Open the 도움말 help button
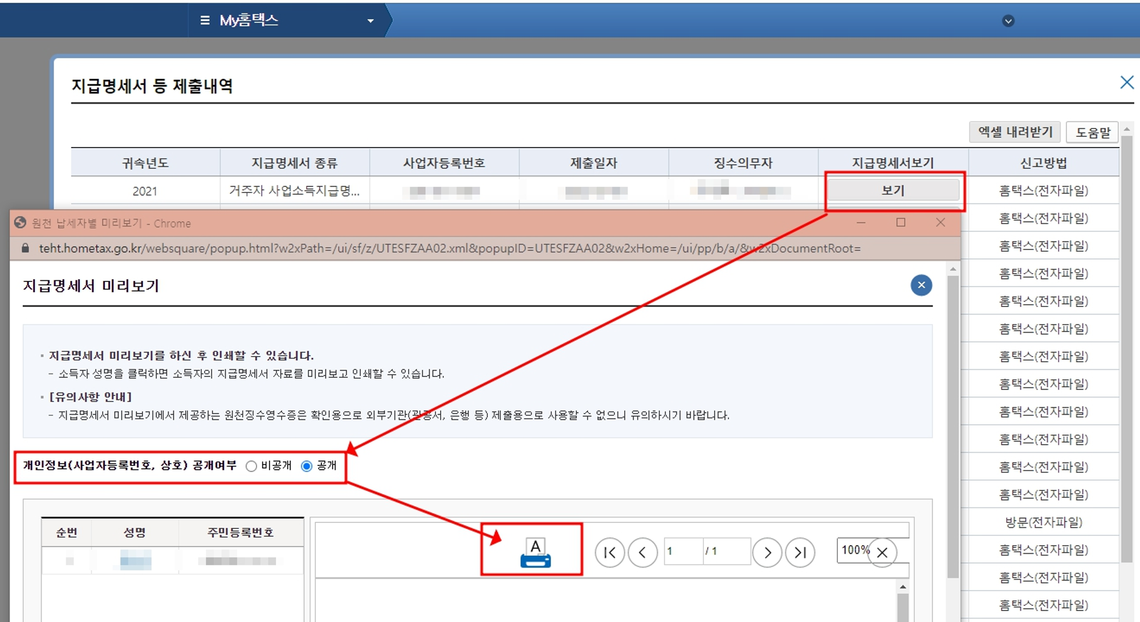Viewport: 1140px width, 622px height. 1092,133
